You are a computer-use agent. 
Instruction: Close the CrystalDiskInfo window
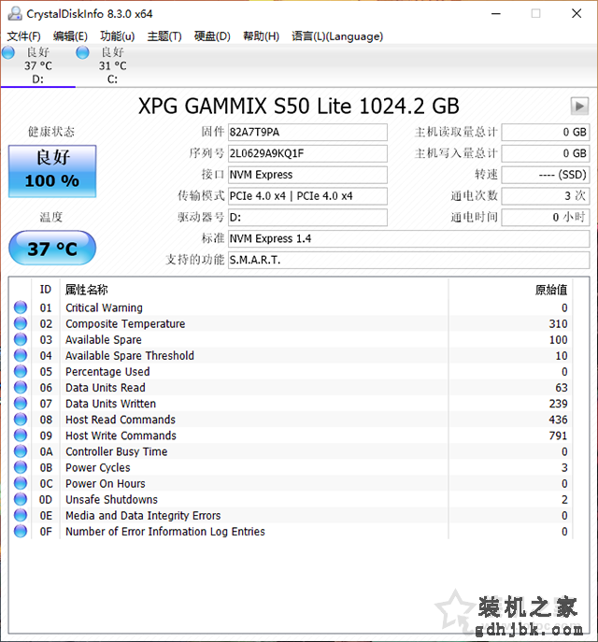point(577,13)
